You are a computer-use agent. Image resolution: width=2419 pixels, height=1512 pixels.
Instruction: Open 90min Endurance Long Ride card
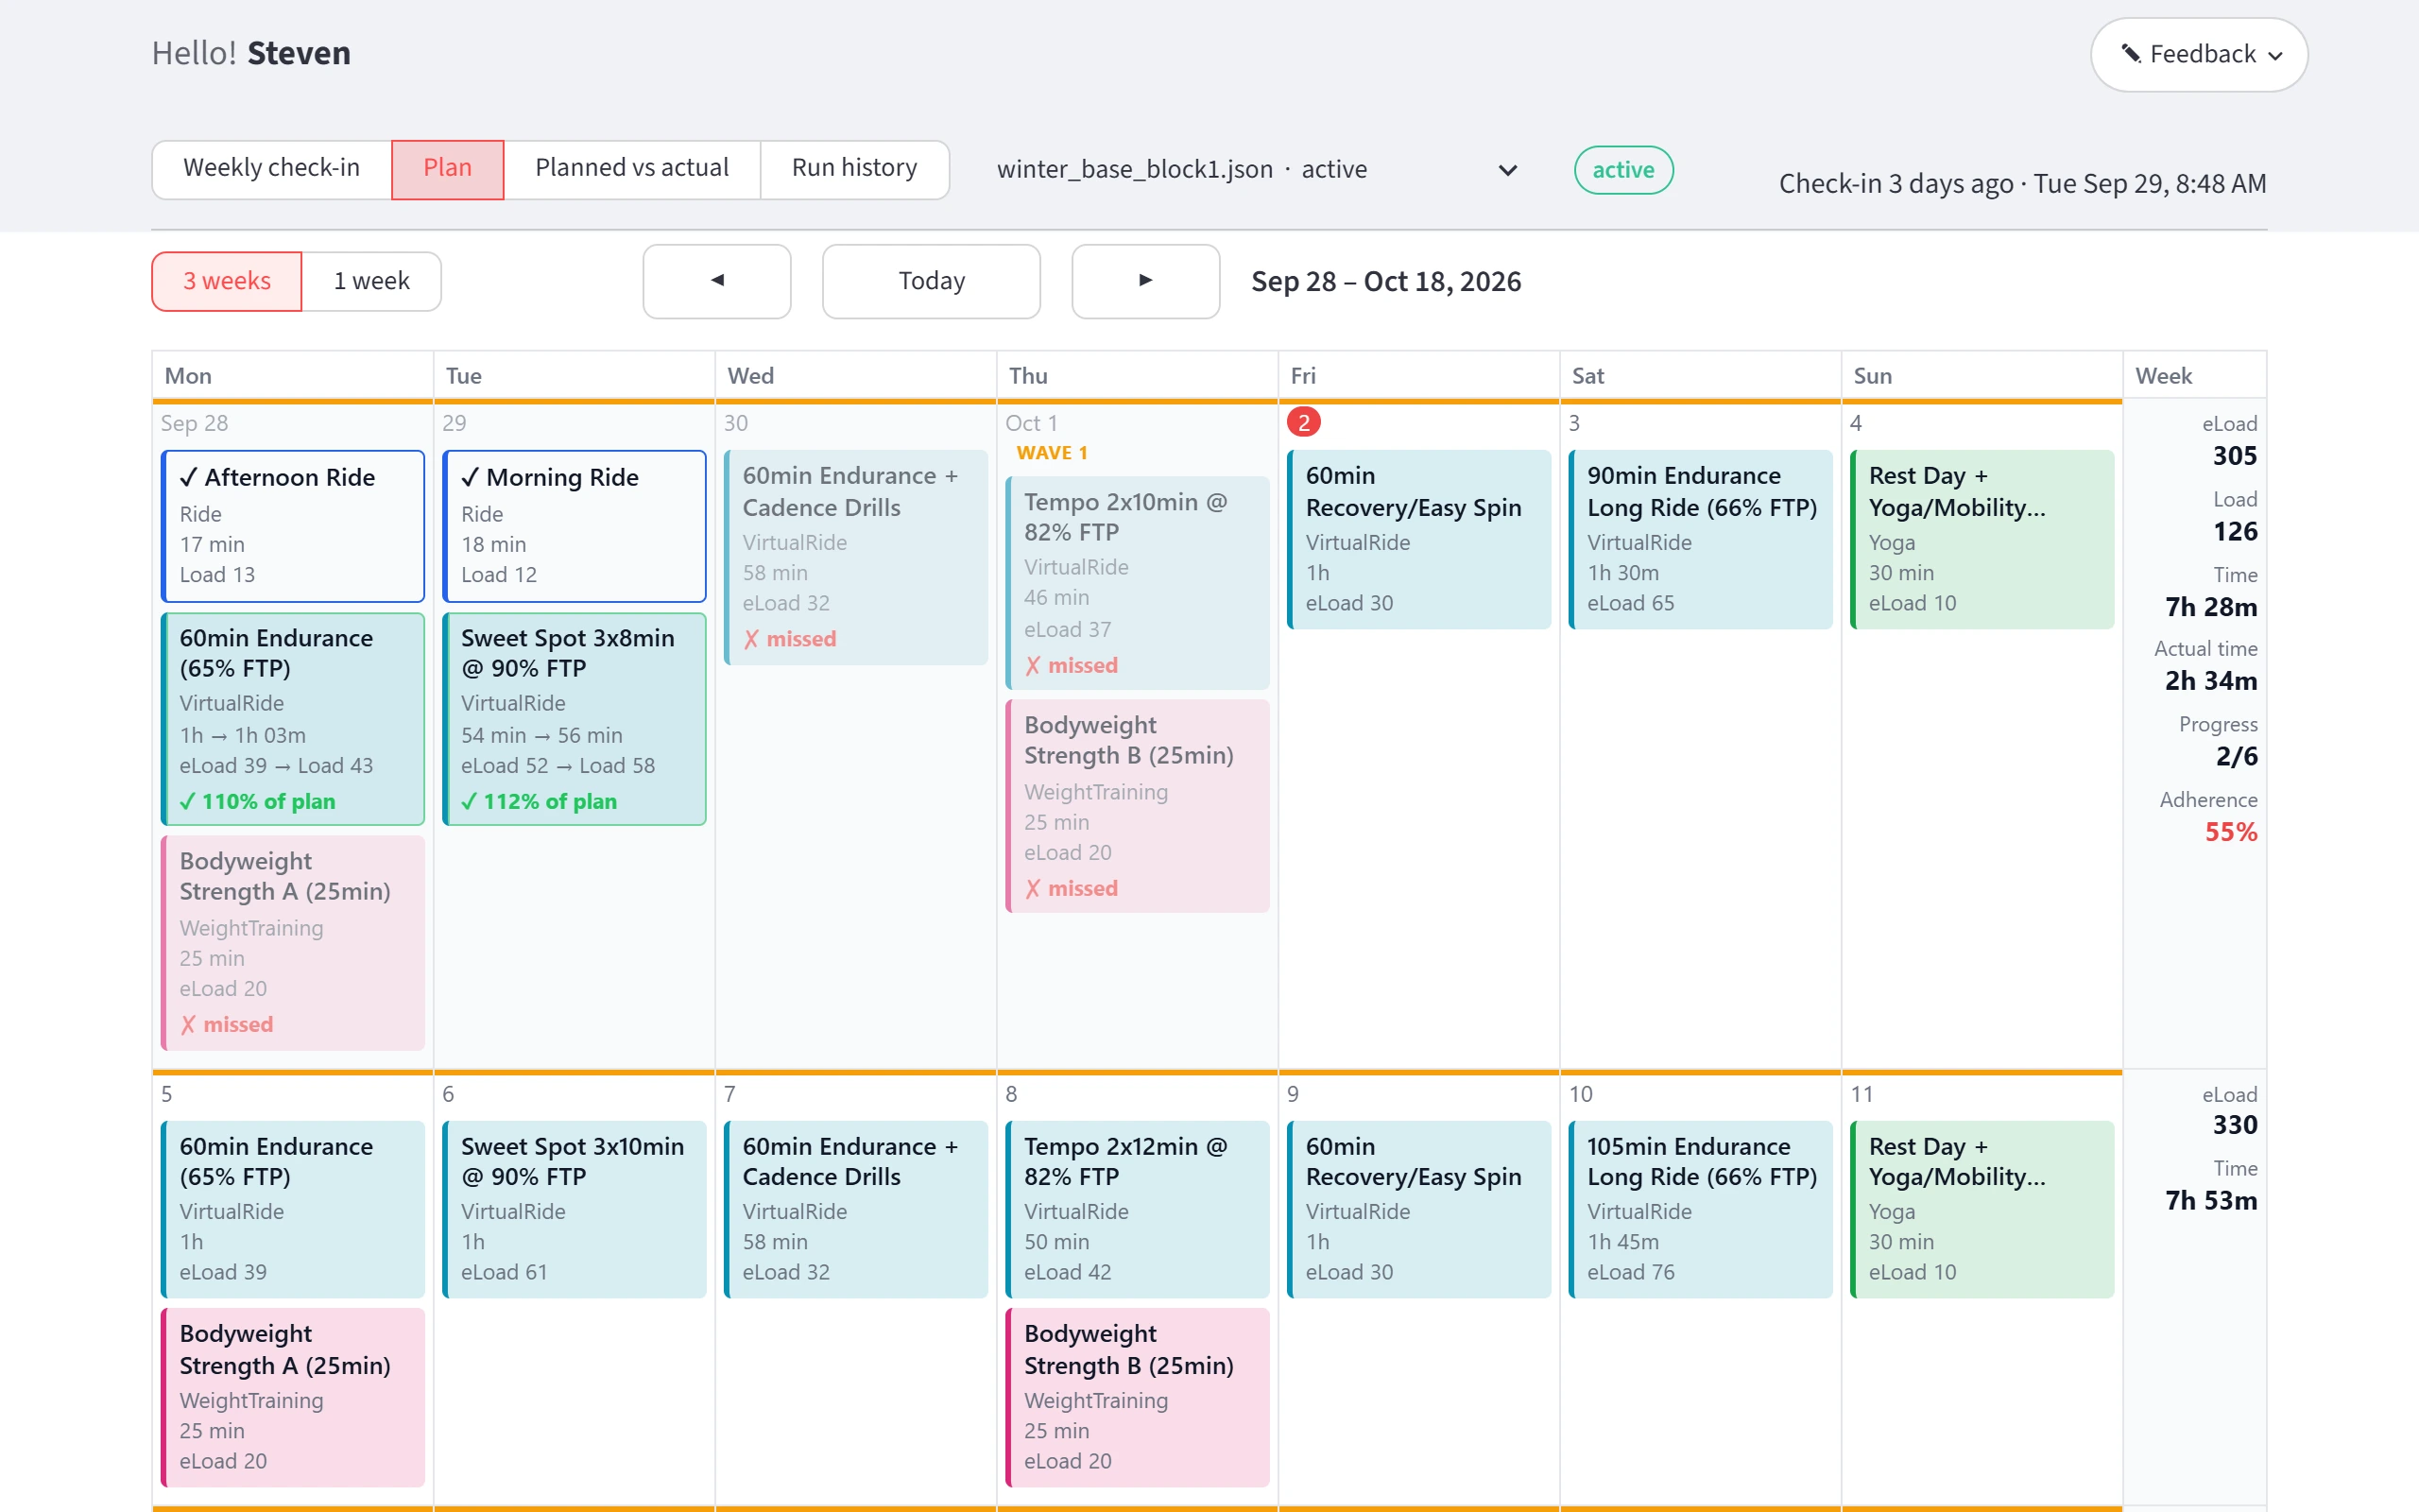tap(1701, 539)
